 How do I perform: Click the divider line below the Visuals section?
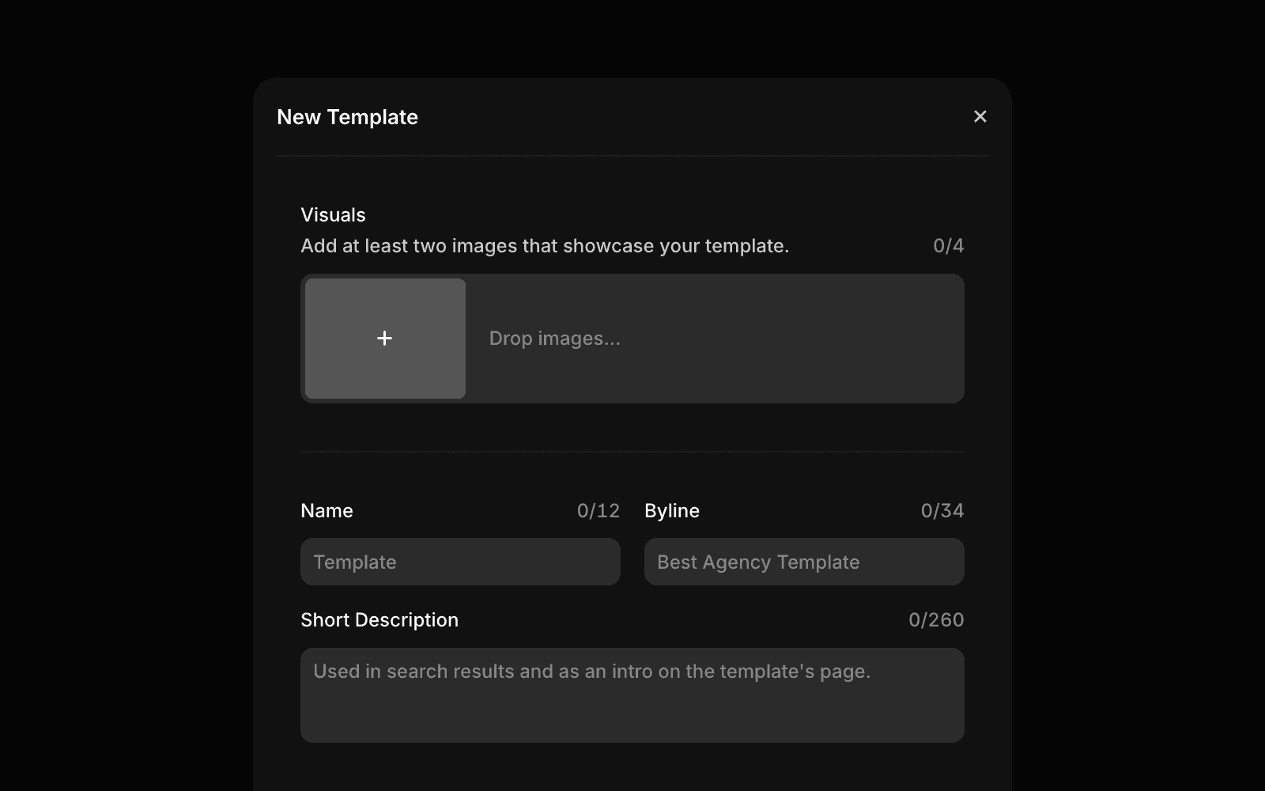632,452
